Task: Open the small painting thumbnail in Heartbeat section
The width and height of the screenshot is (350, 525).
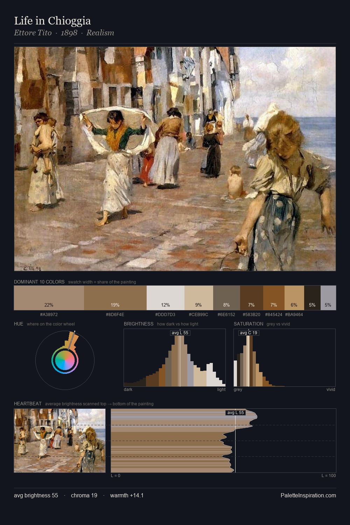Action: pos(59,440)
